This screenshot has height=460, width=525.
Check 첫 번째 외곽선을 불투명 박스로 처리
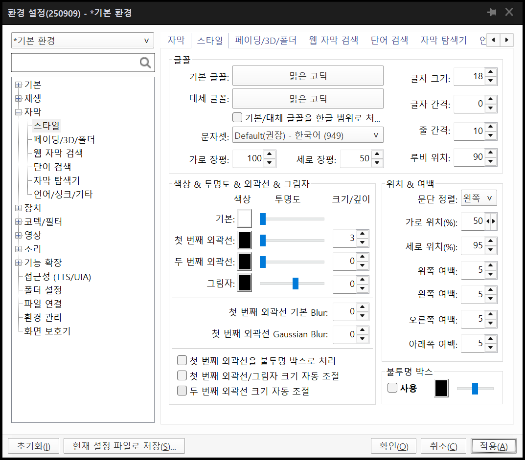pyautogui.click(x=182, y=360)
